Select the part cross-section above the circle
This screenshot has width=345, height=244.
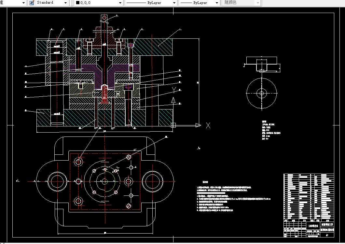[x=262, y=64]
